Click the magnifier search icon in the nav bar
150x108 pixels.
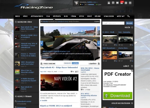[128, 16]
